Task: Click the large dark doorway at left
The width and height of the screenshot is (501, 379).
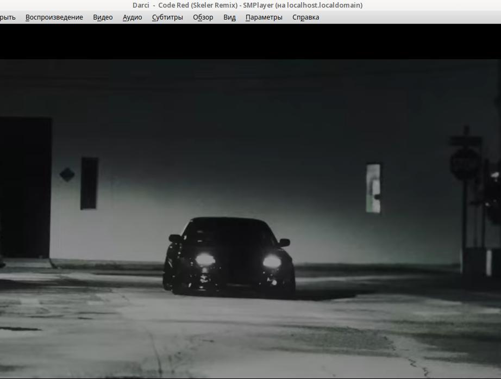Action: click(26, 188)
